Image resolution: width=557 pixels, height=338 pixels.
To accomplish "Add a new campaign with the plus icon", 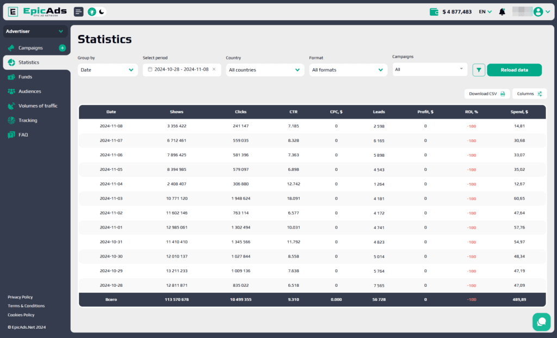I will coord(62,48).
